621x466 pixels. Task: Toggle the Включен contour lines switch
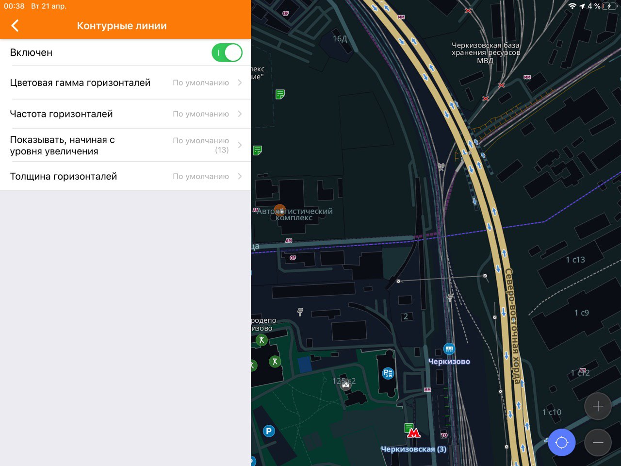click(227, 52)
